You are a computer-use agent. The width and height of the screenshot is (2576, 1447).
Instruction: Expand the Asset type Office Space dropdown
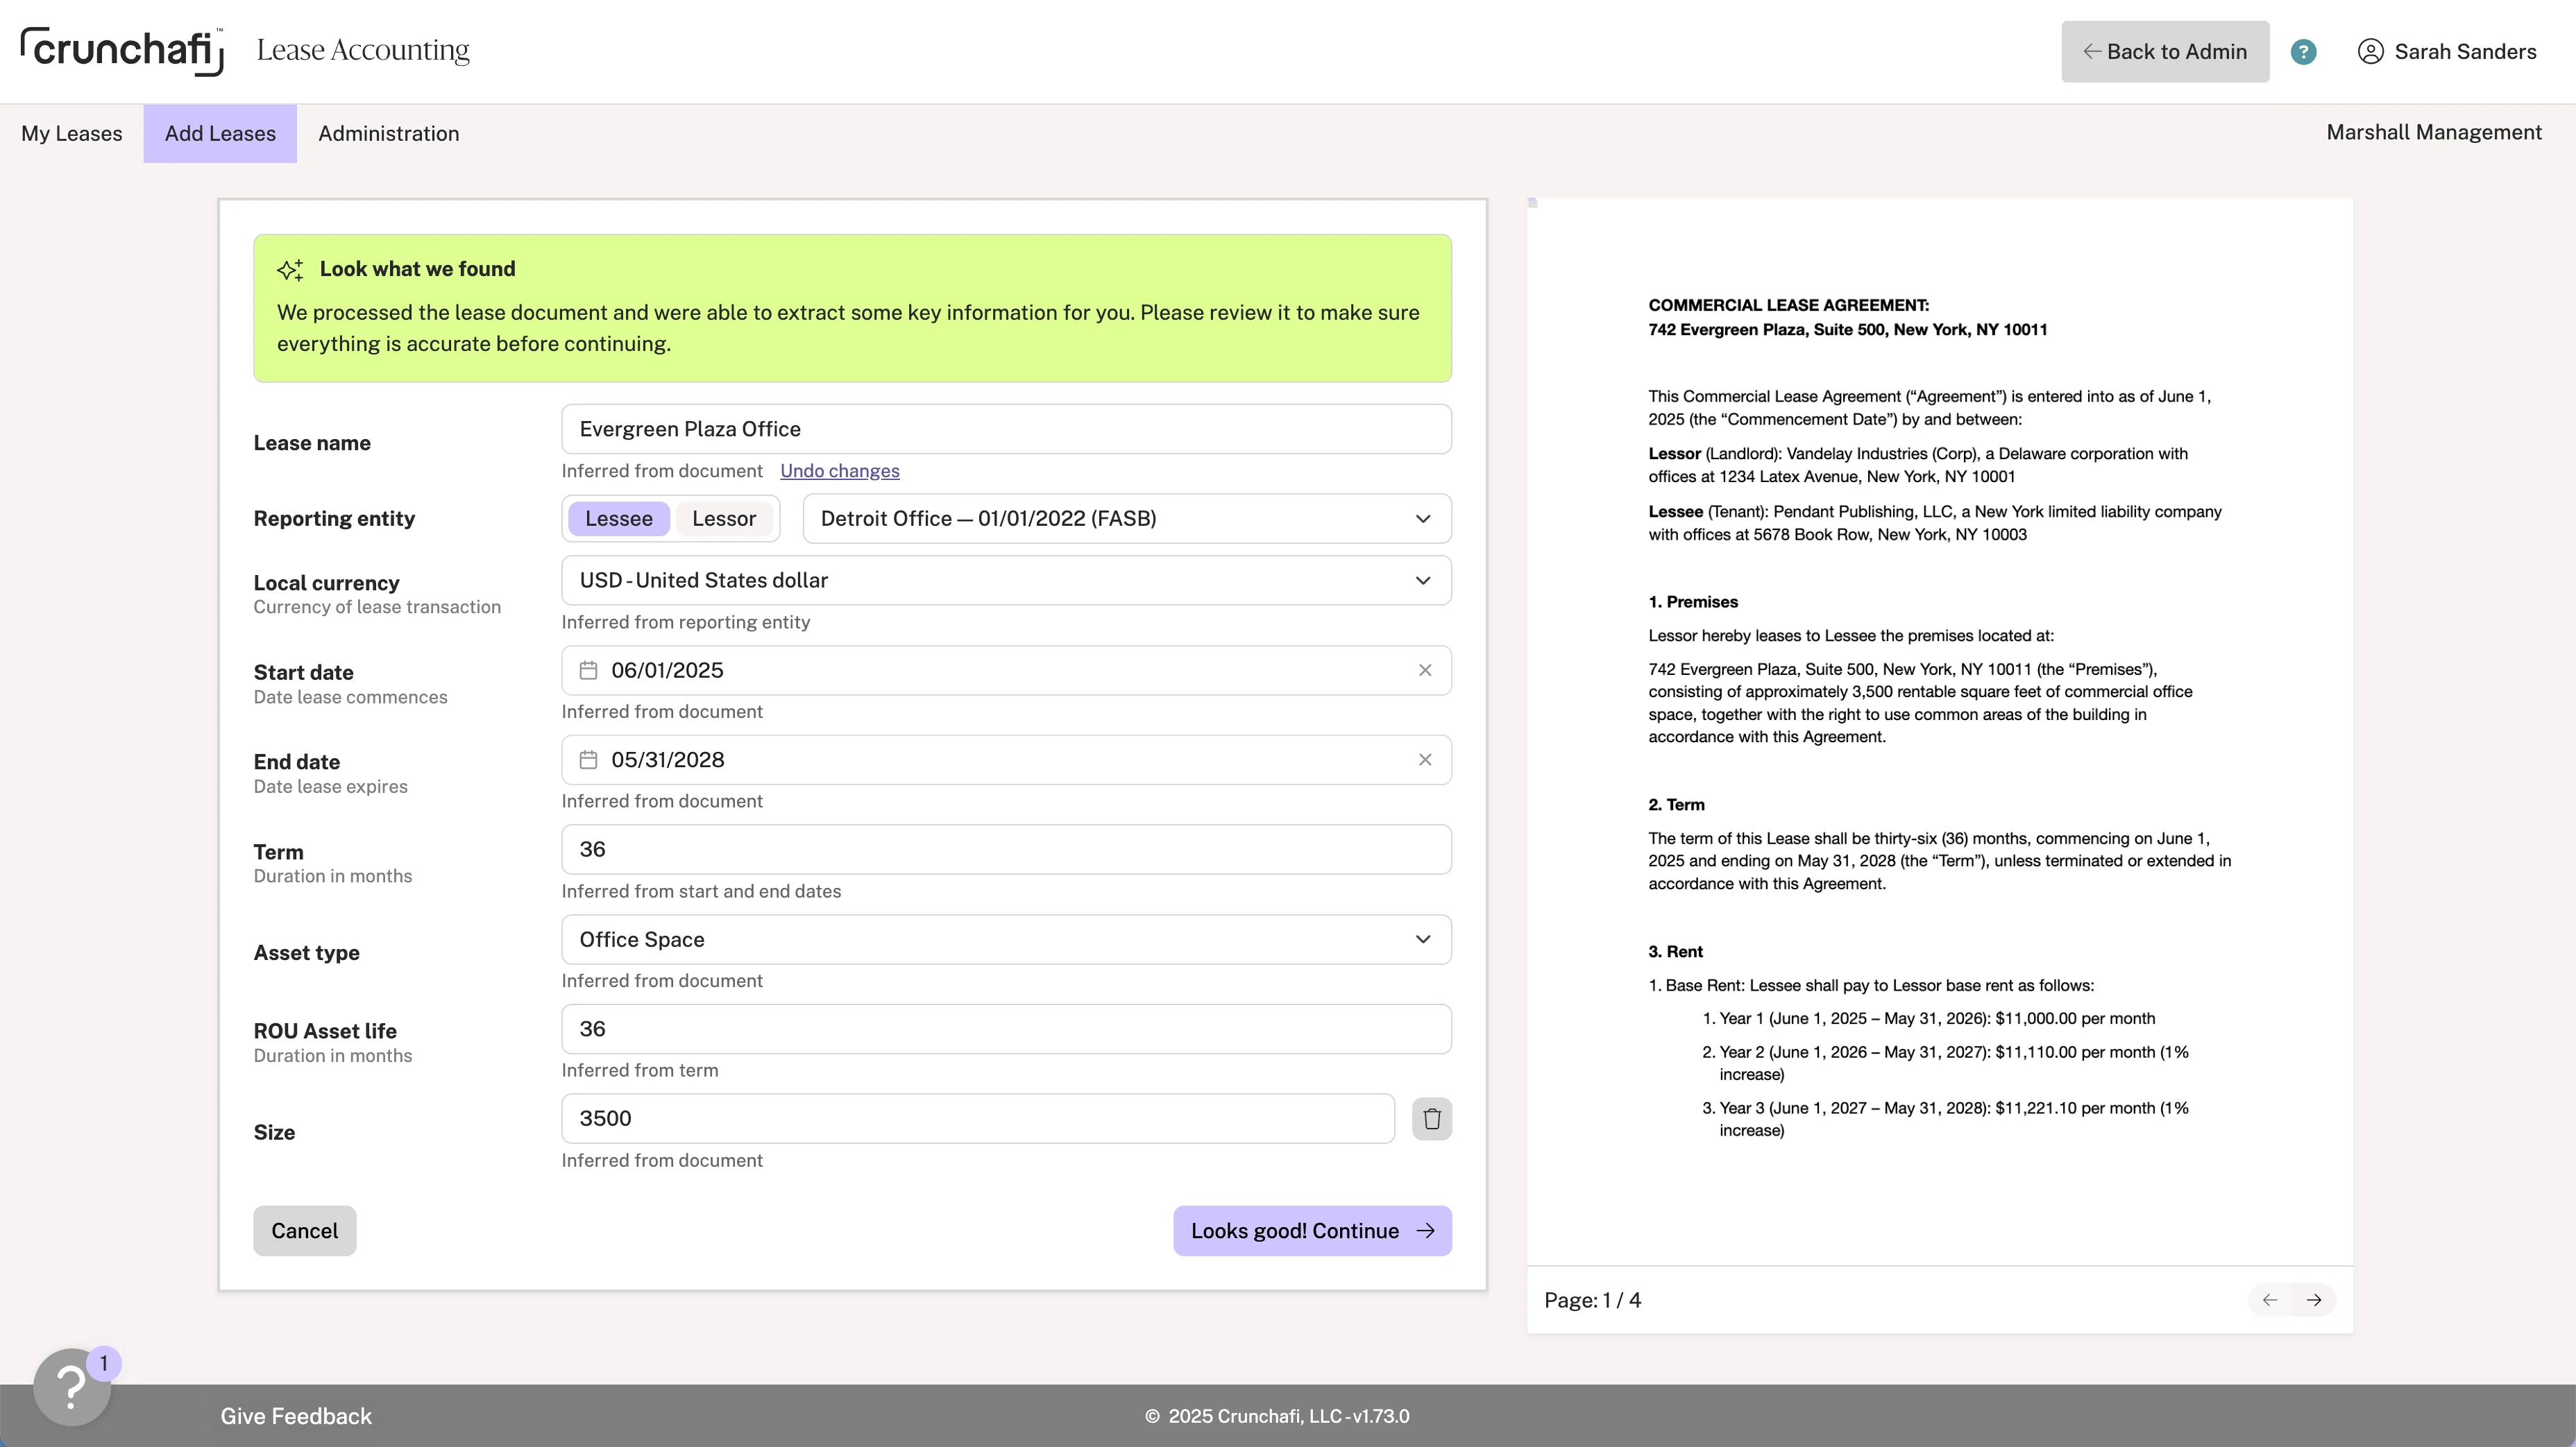(x=1005, y=939)
